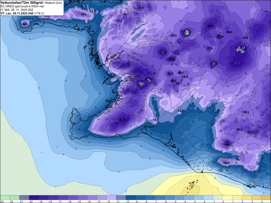Click the -15.9 temperature label
The height and width of the screenshot is (203, 271).
[x=83, y=15]
